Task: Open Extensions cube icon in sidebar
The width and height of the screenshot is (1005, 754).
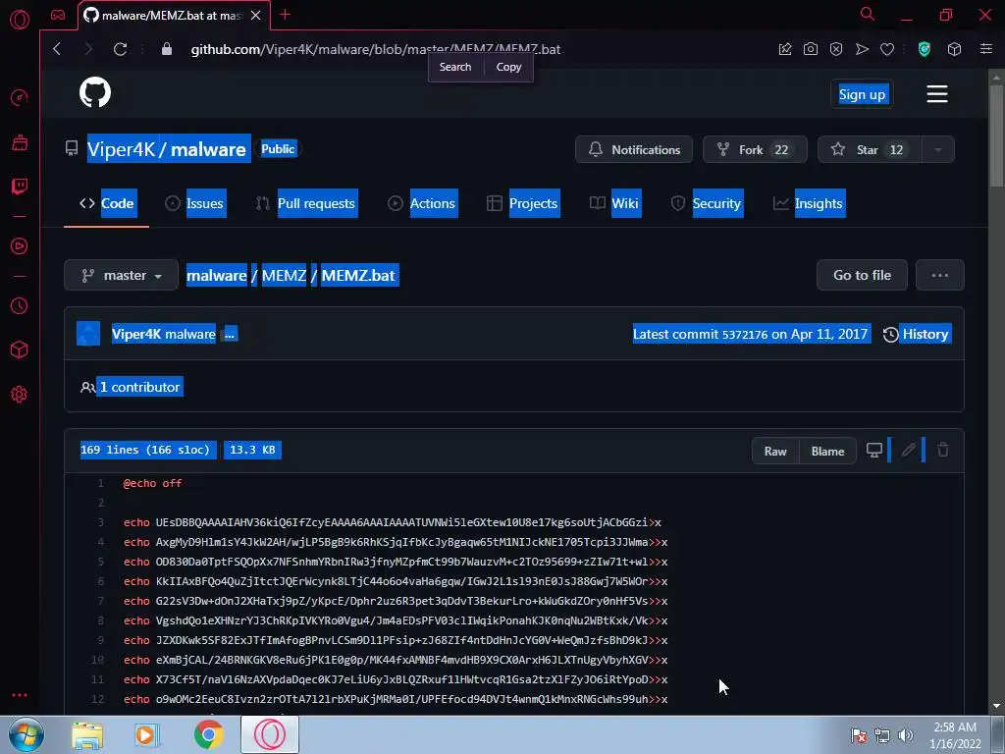Action: tap(20, 350)
